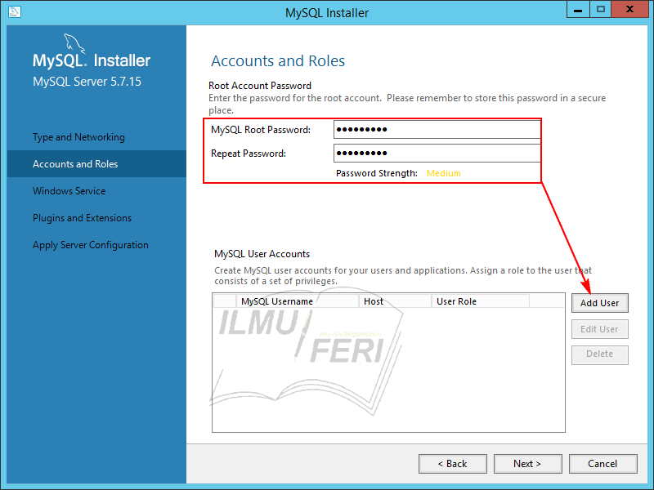Click the Add User button
Viewport: 654px width, 490px height.
[600, 303]
